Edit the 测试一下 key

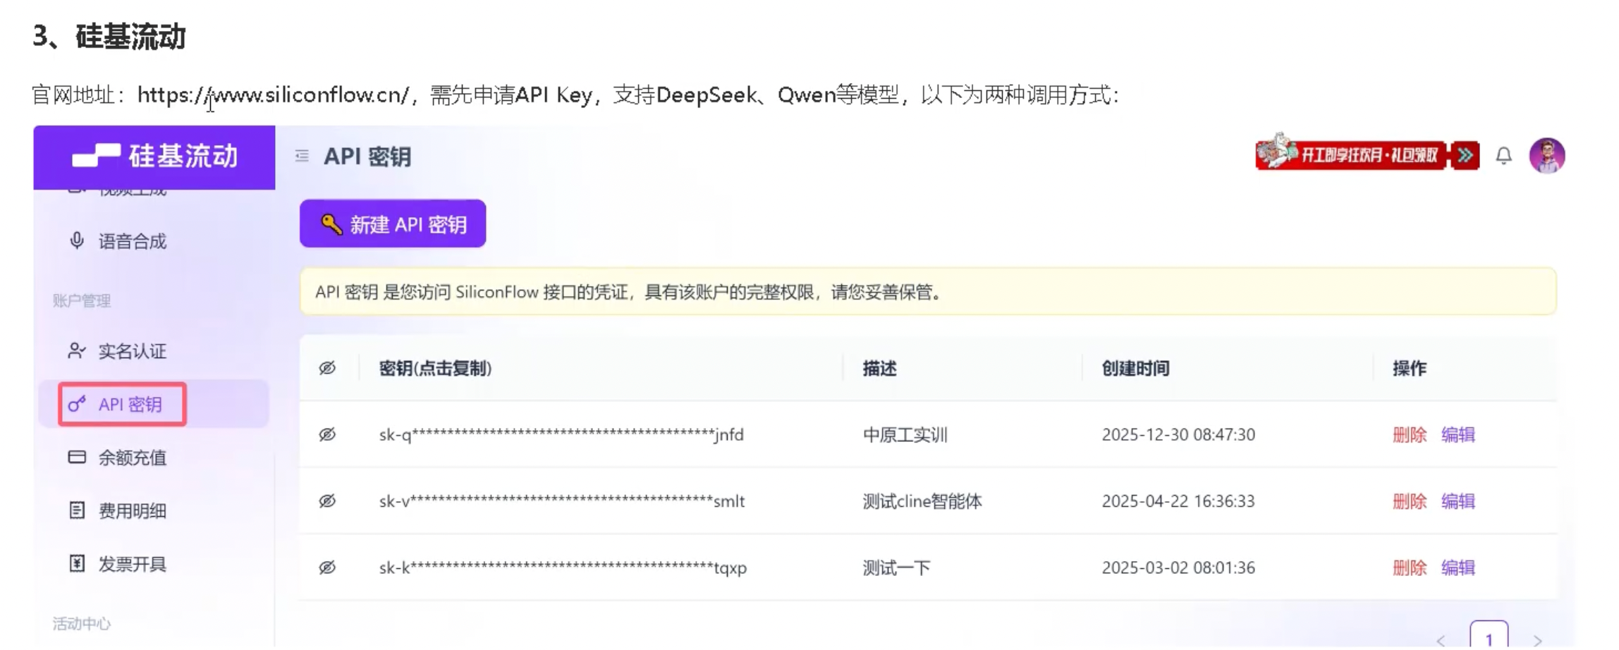(x=1458, y=568)
